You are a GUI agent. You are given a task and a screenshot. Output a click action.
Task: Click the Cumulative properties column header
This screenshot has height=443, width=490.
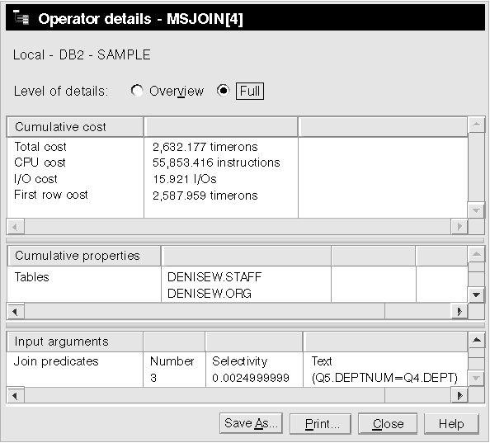pyautogui.click(x=84, y=256)
